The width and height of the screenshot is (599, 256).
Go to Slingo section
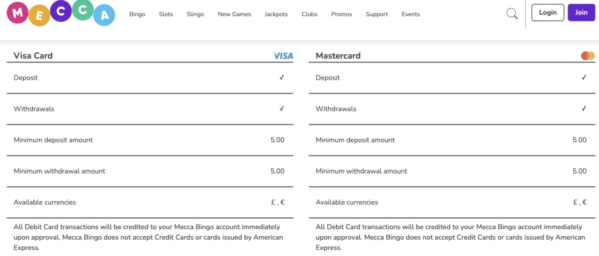pyautogui.click(x=195, y=14)
